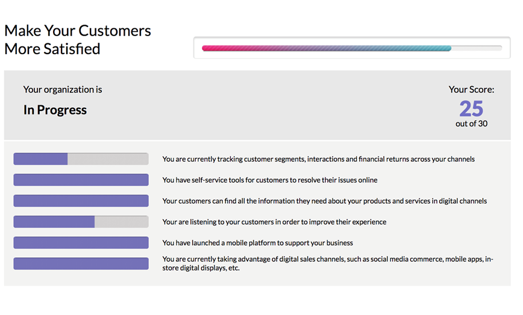Click the pink-to-teal overall progress bar
The width and height of the screenshot is (523, 315).
pos(352,48)
